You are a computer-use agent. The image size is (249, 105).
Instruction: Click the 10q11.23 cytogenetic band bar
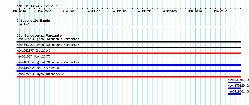click(129, 27)
